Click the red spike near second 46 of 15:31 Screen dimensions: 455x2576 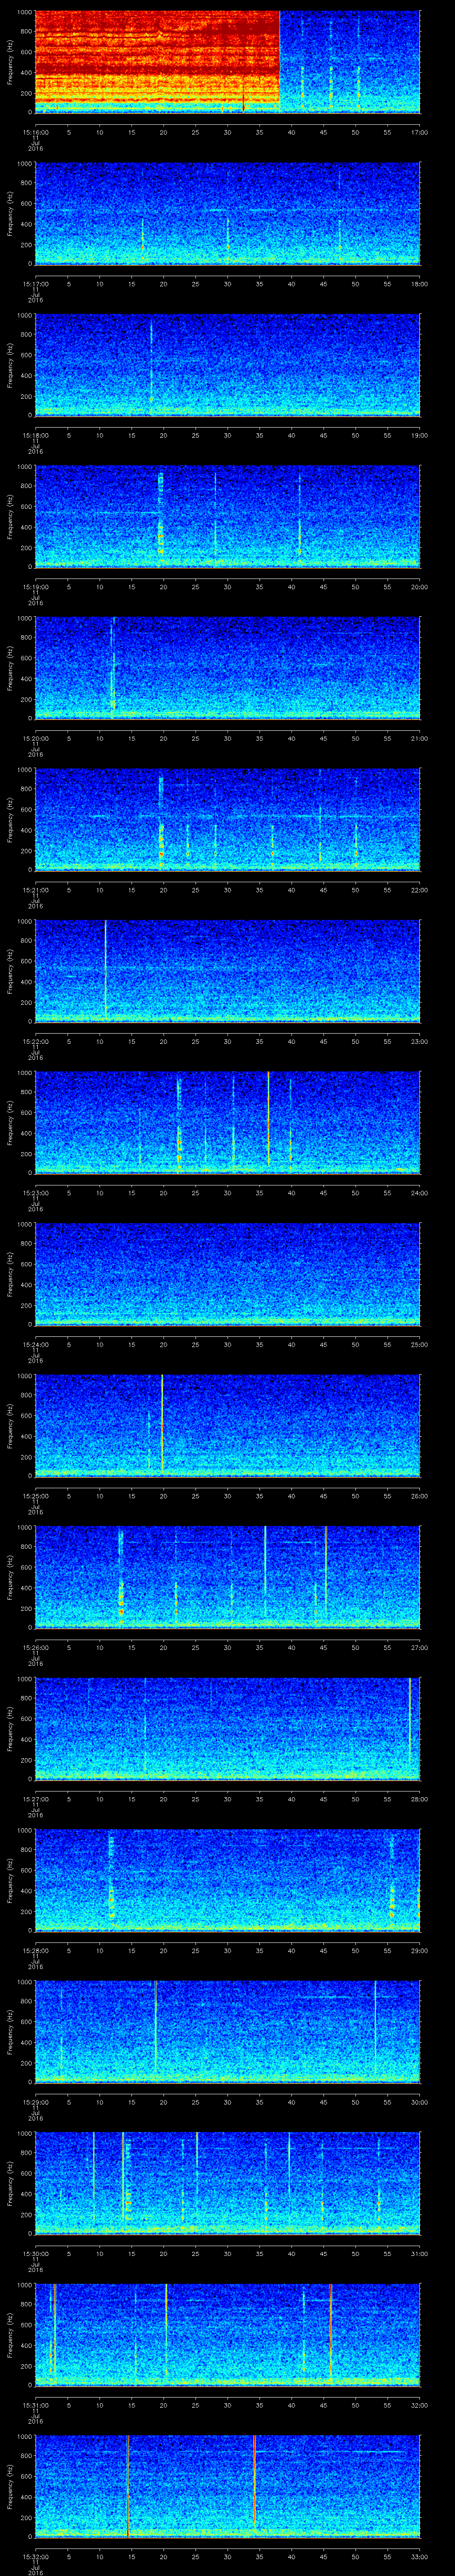(x=331, y=2334)
